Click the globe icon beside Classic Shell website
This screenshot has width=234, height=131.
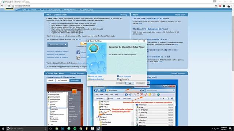click(89, 76)
